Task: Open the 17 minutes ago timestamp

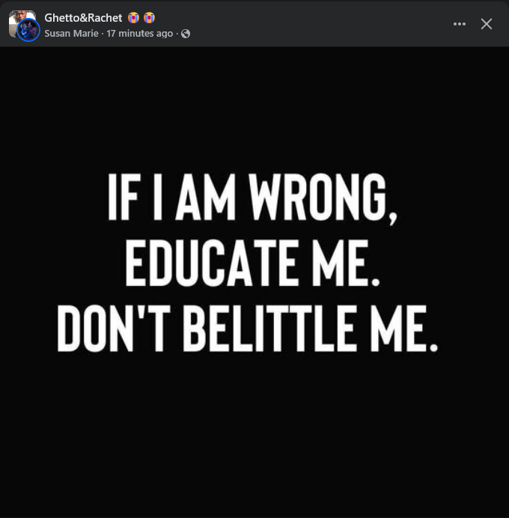Action: tap(139, 34)
